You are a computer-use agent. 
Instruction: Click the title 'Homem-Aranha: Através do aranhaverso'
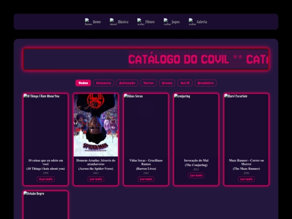click(96, 162)
